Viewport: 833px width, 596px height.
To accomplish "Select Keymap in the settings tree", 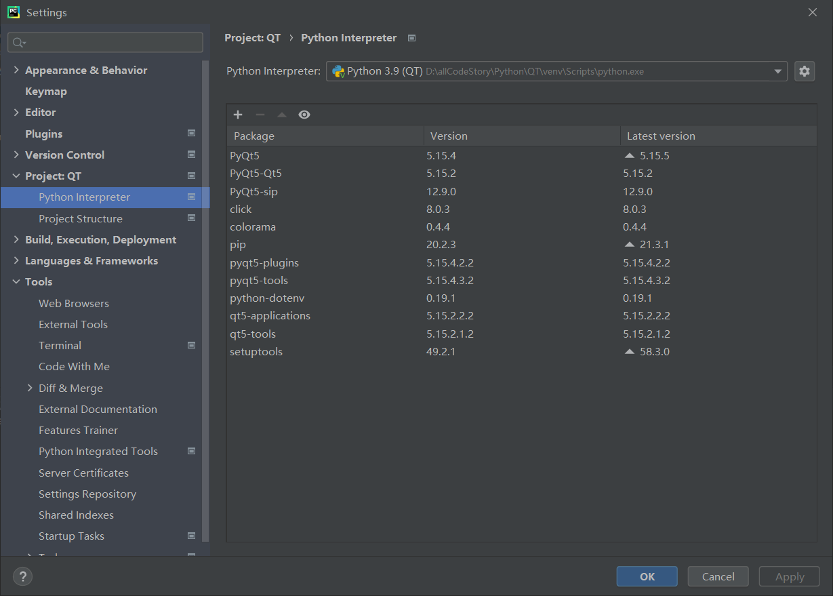I will point(46,91).
